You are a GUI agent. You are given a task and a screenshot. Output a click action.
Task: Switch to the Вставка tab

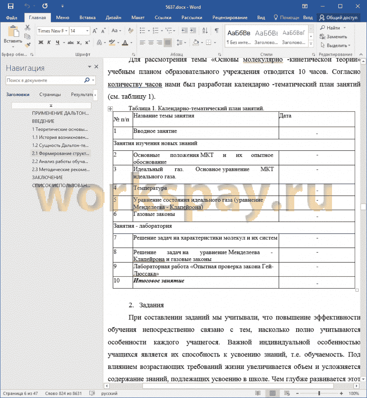87,18
